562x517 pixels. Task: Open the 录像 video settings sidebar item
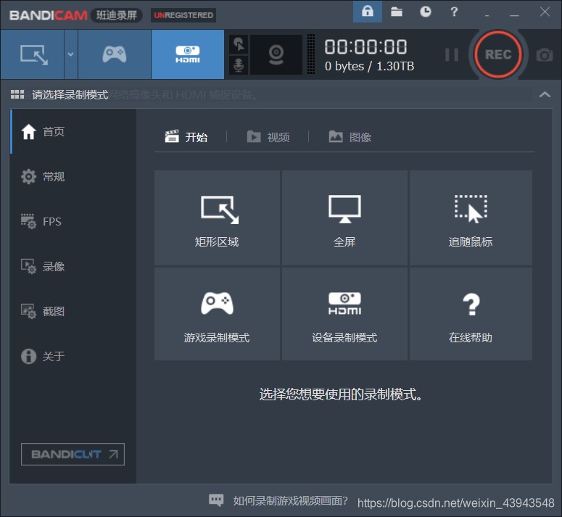click(73, 266)
